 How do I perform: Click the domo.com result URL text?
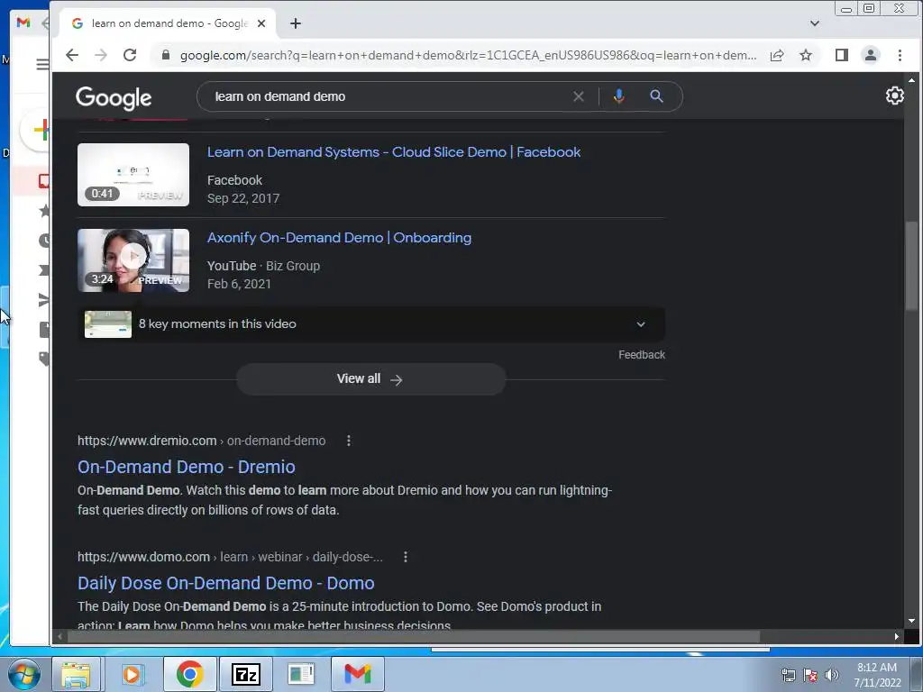[230, 557]
